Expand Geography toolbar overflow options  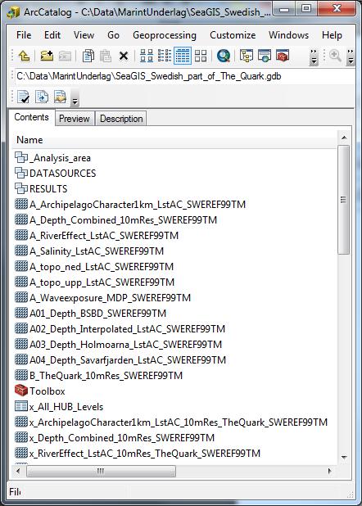click(x=350, y=57)
